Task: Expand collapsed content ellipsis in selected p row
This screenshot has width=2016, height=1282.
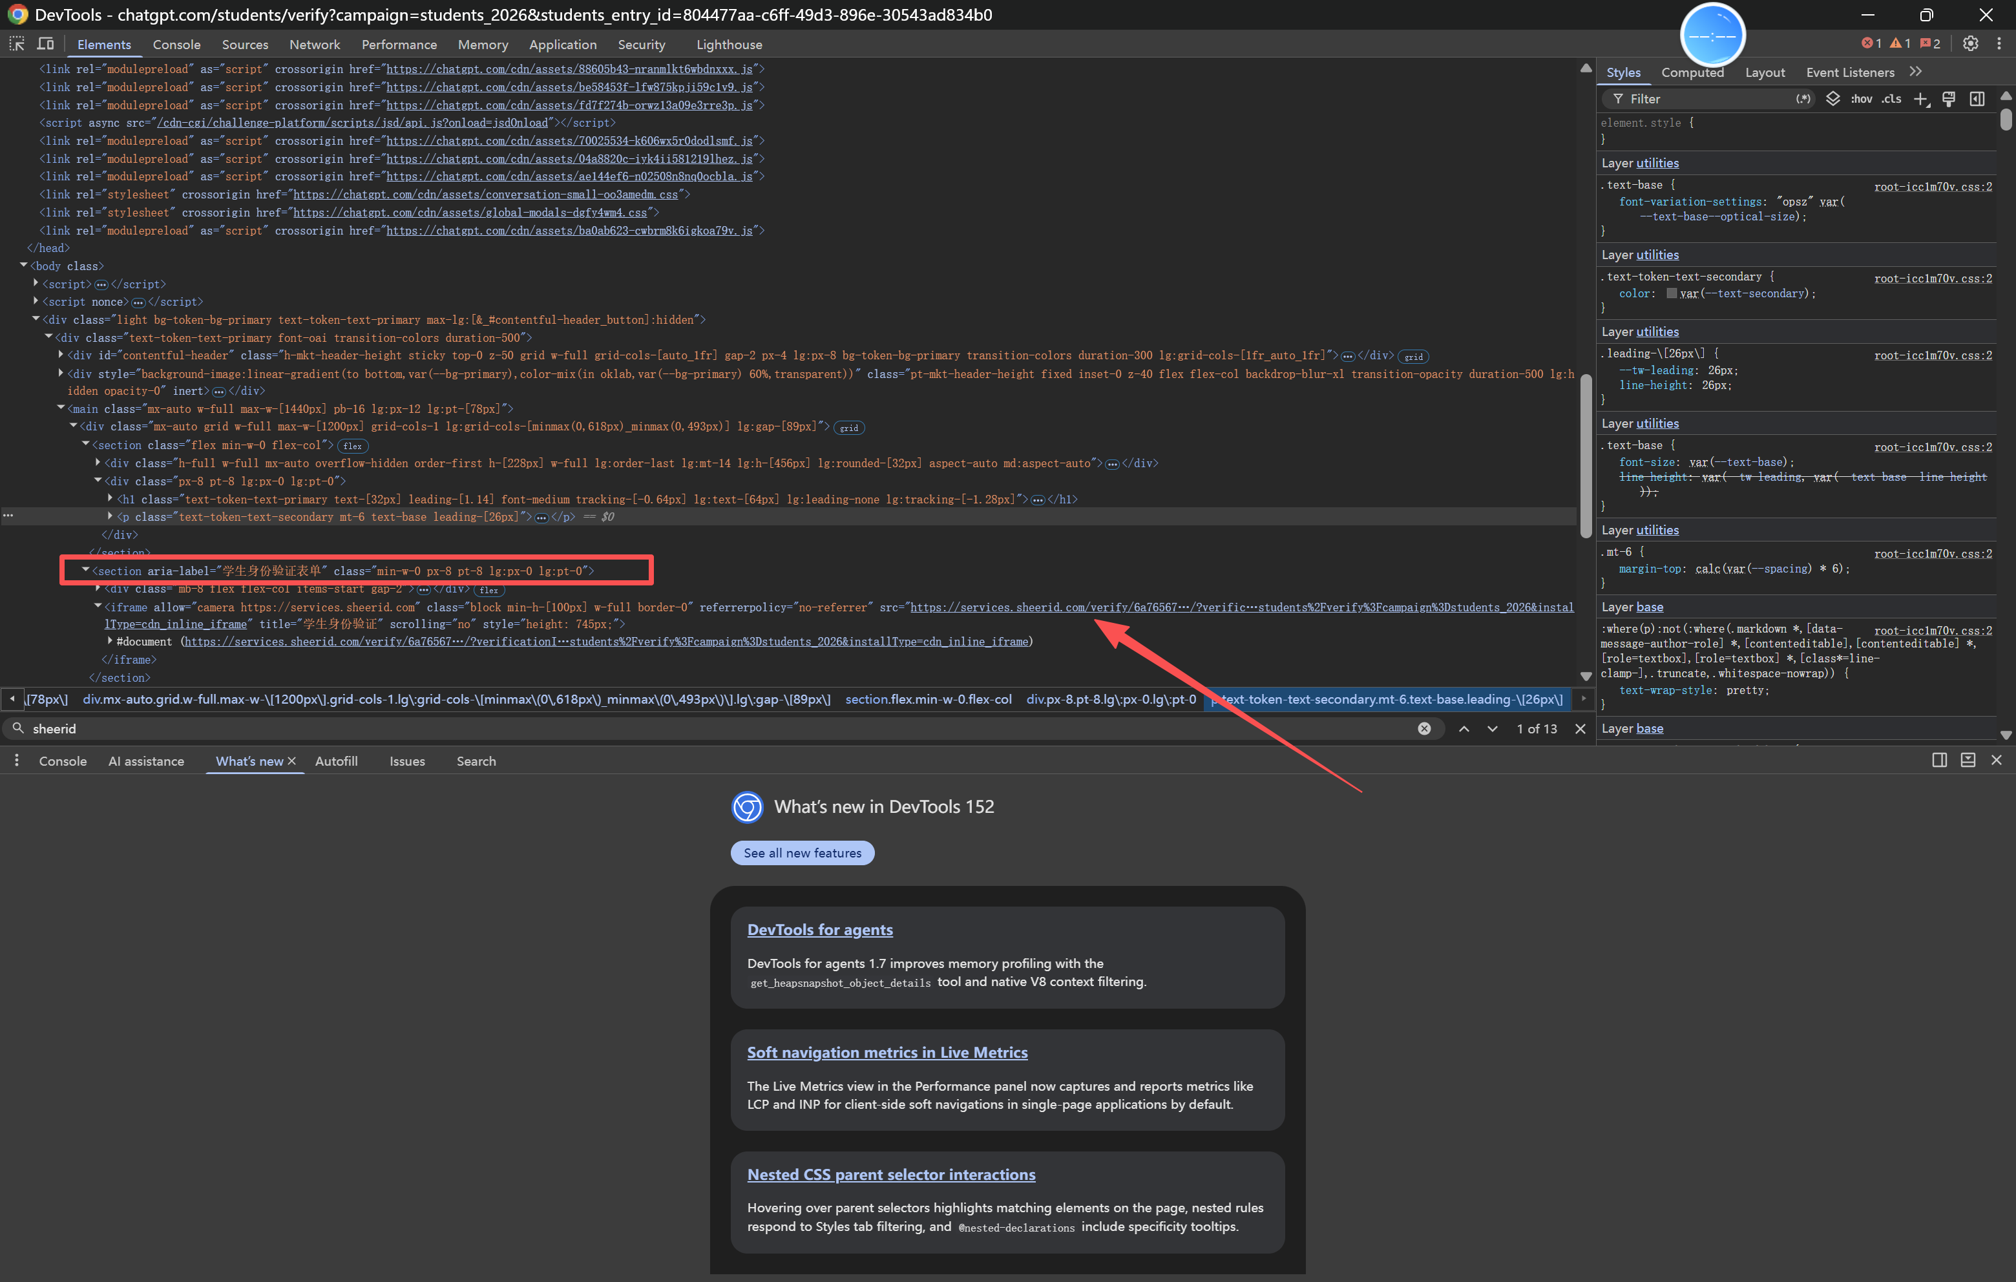Action: [541, 518]
